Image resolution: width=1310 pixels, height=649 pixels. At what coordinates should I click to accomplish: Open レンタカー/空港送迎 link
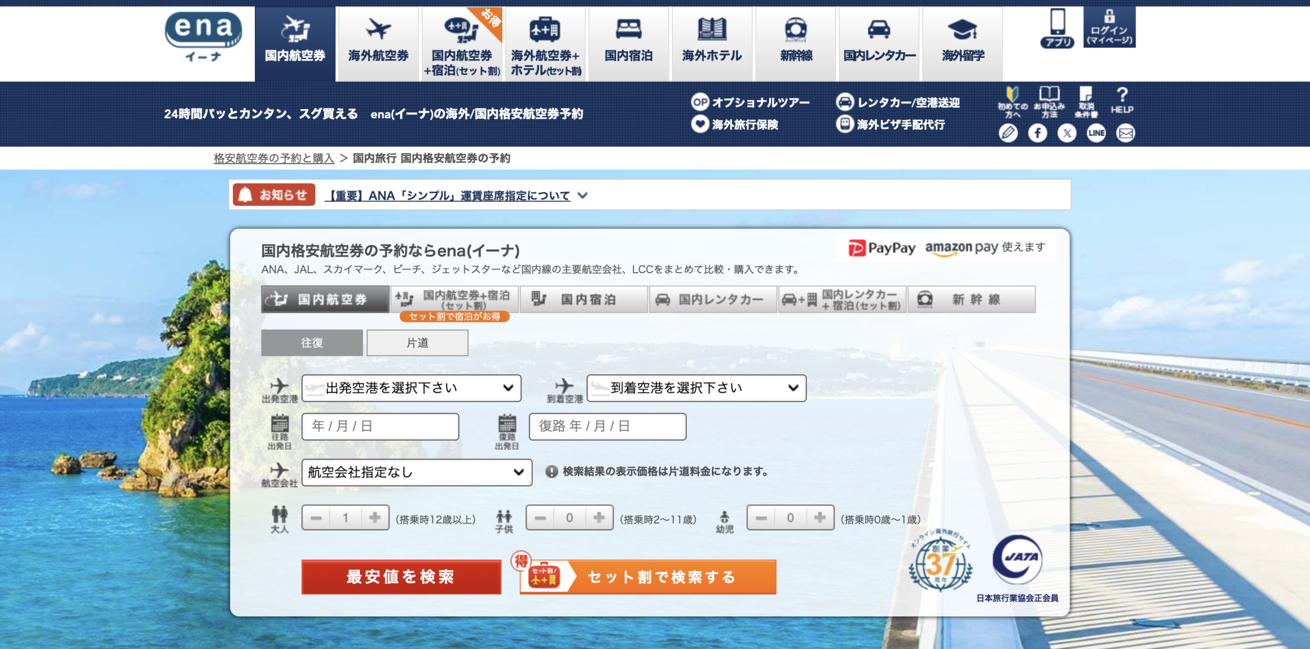tap(898, 102)
